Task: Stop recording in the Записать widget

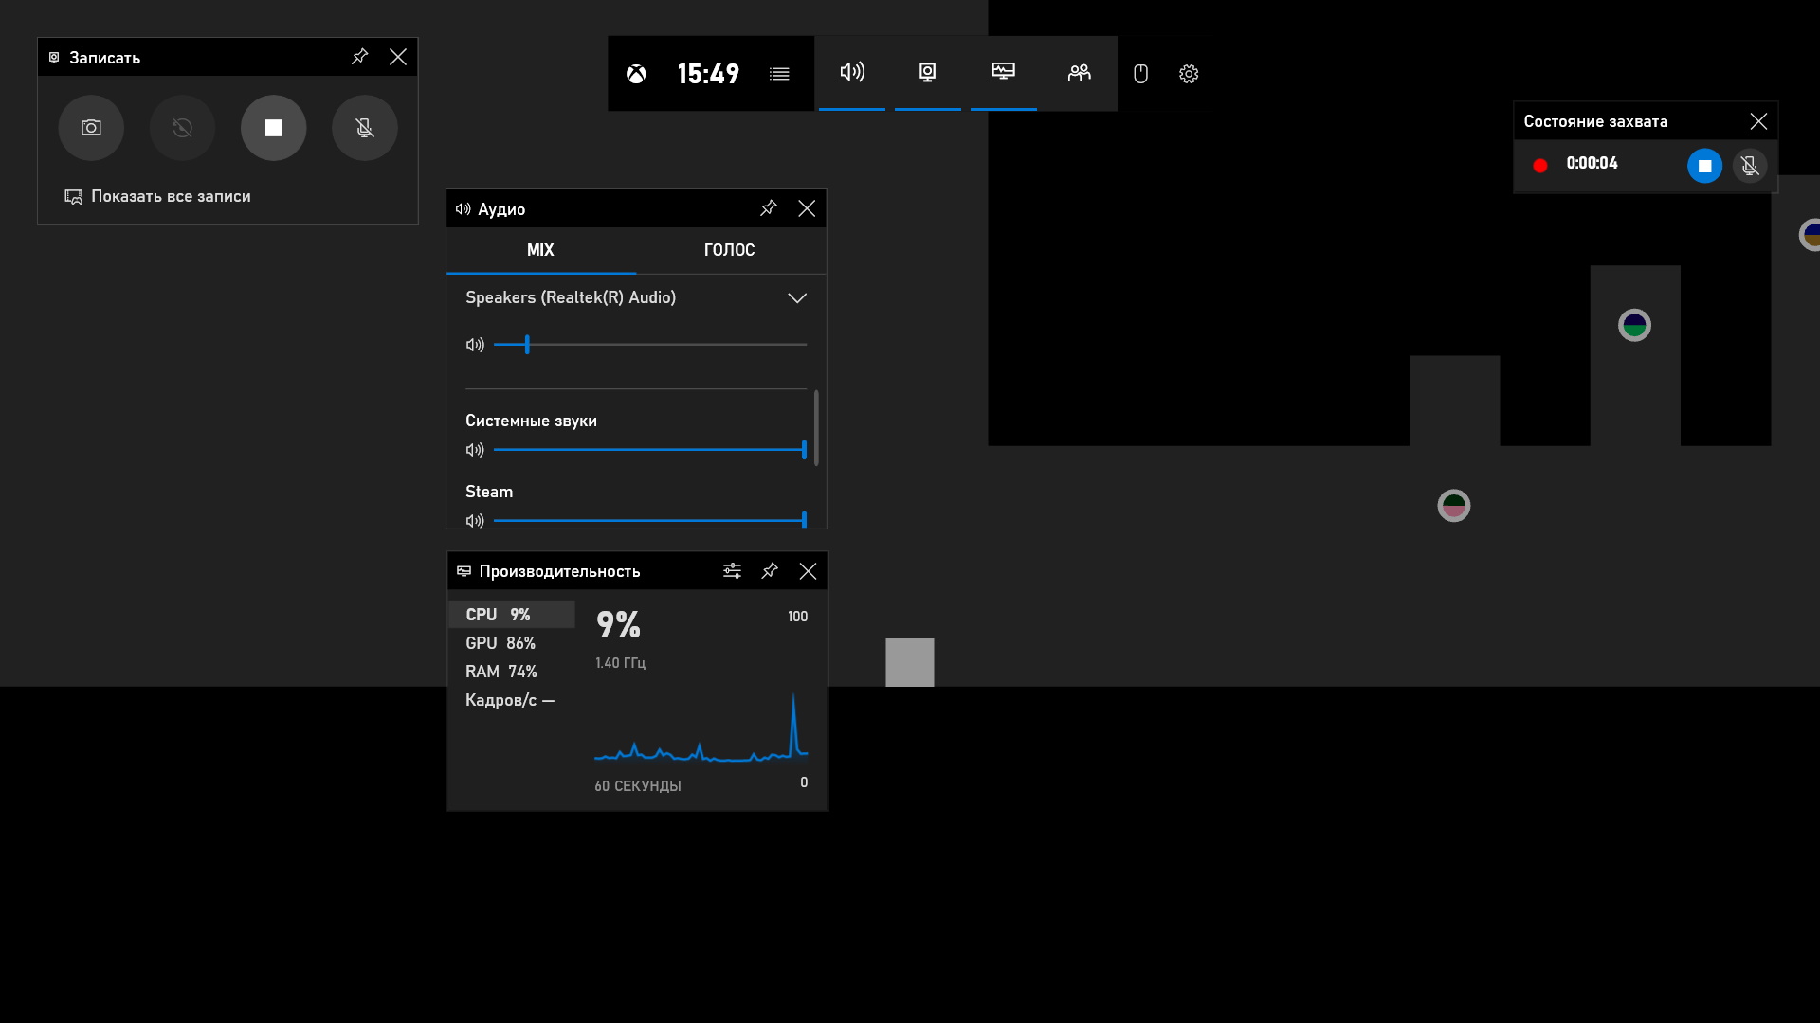Action: 273,128
